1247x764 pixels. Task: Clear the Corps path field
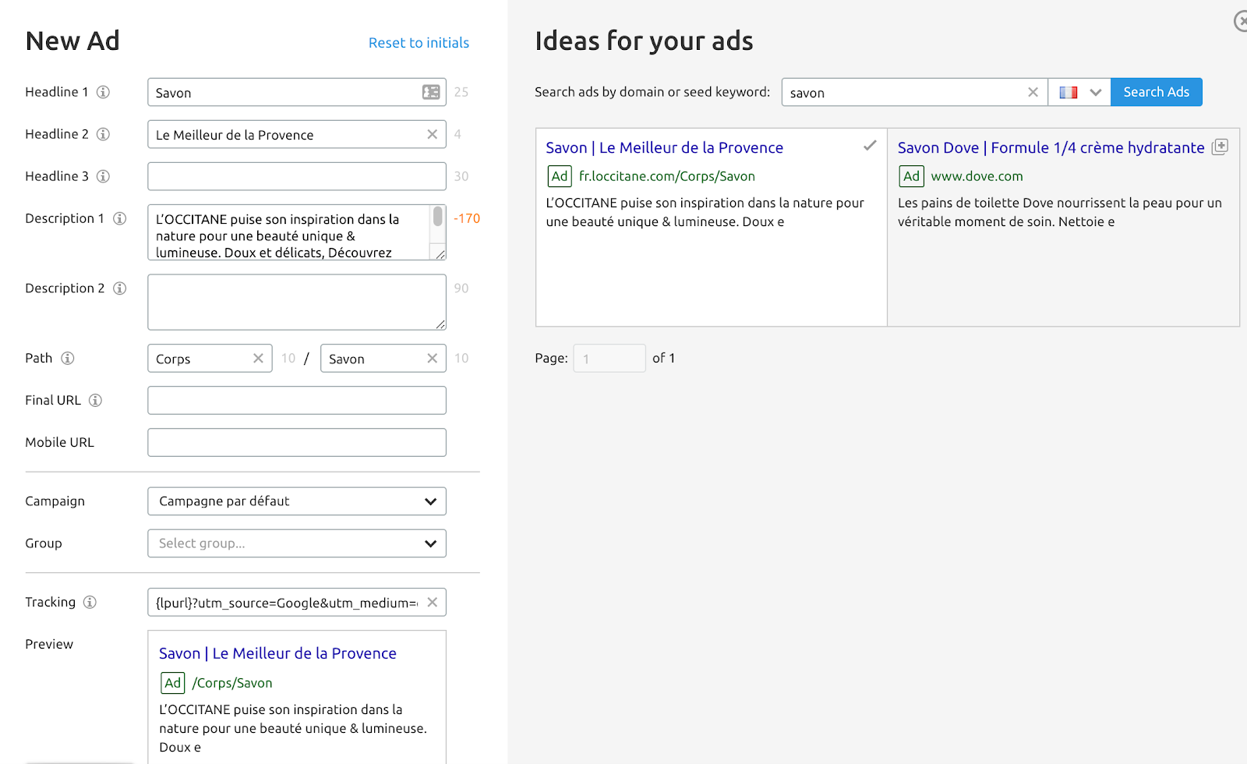point(258,358)
